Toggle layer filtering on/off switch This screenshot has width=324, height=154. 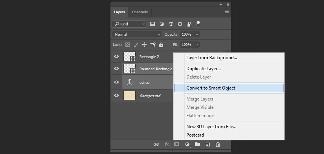pyautogui.click(x=198, y=24)
